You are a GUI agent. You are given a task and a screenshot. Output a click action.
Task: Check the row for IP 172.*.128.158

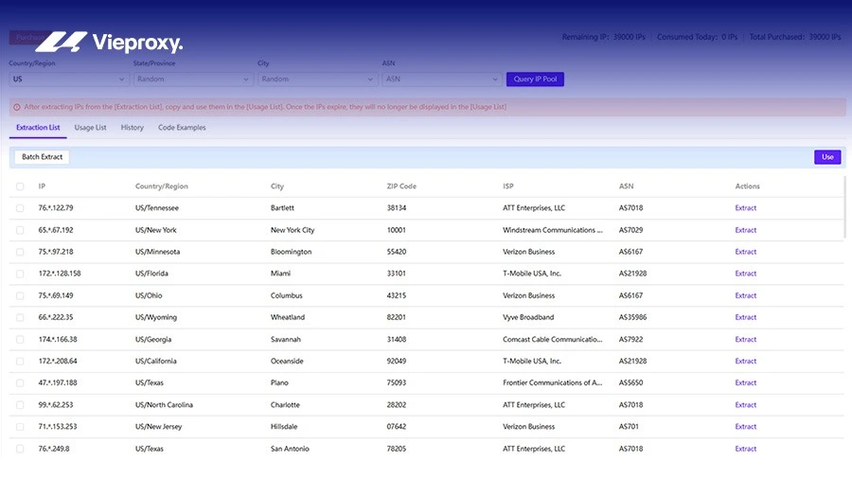click(x=20, y=274)
